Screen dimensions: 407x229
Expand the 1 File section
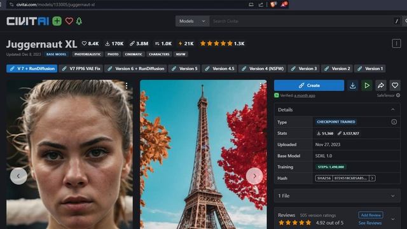point(337,196)
